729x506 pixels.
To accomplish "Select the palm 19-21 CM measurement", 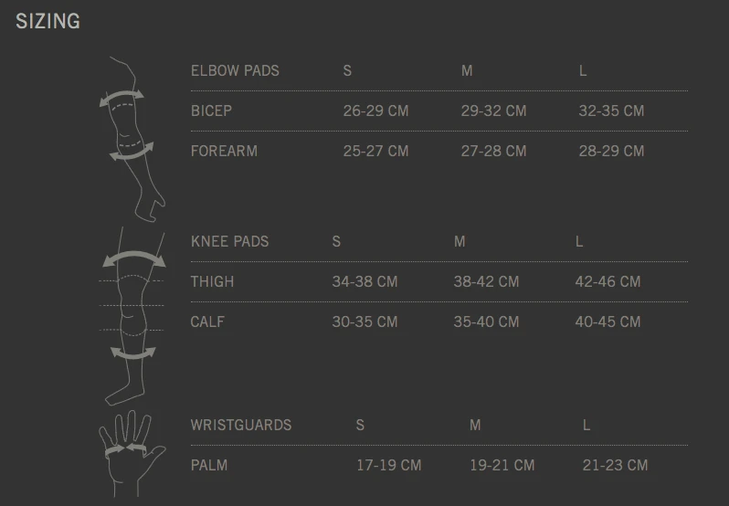I will click(502, 465).
